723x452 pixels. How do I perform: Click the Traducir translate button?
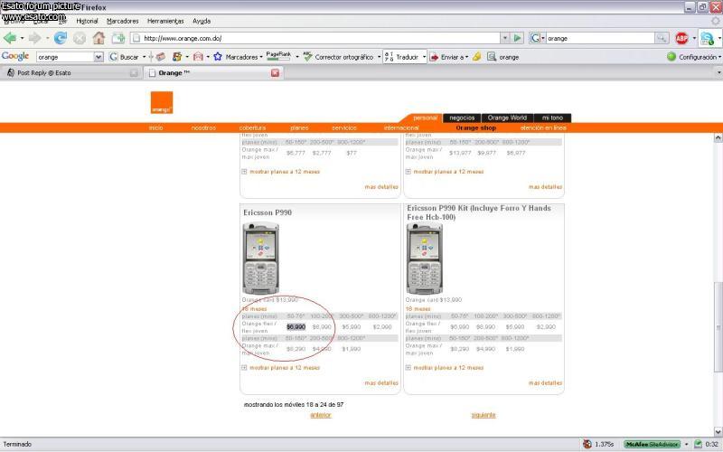402,57
